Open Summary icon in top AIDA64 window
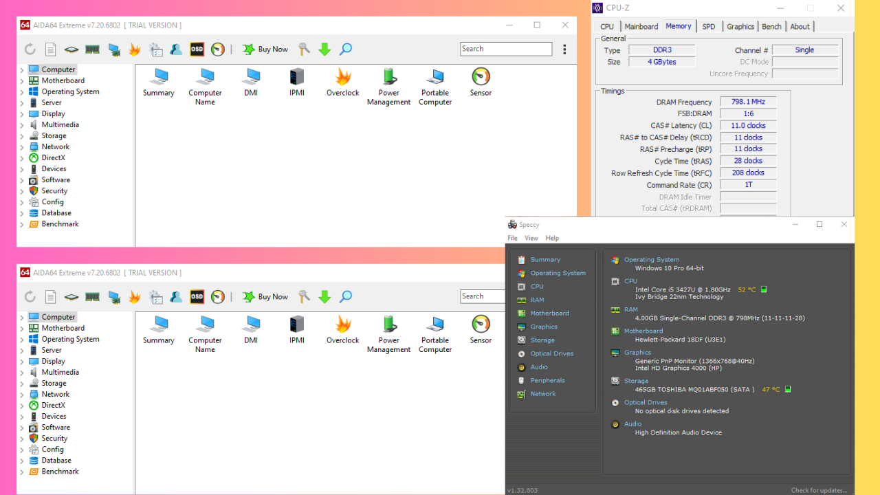 click(x=159, y=82)
